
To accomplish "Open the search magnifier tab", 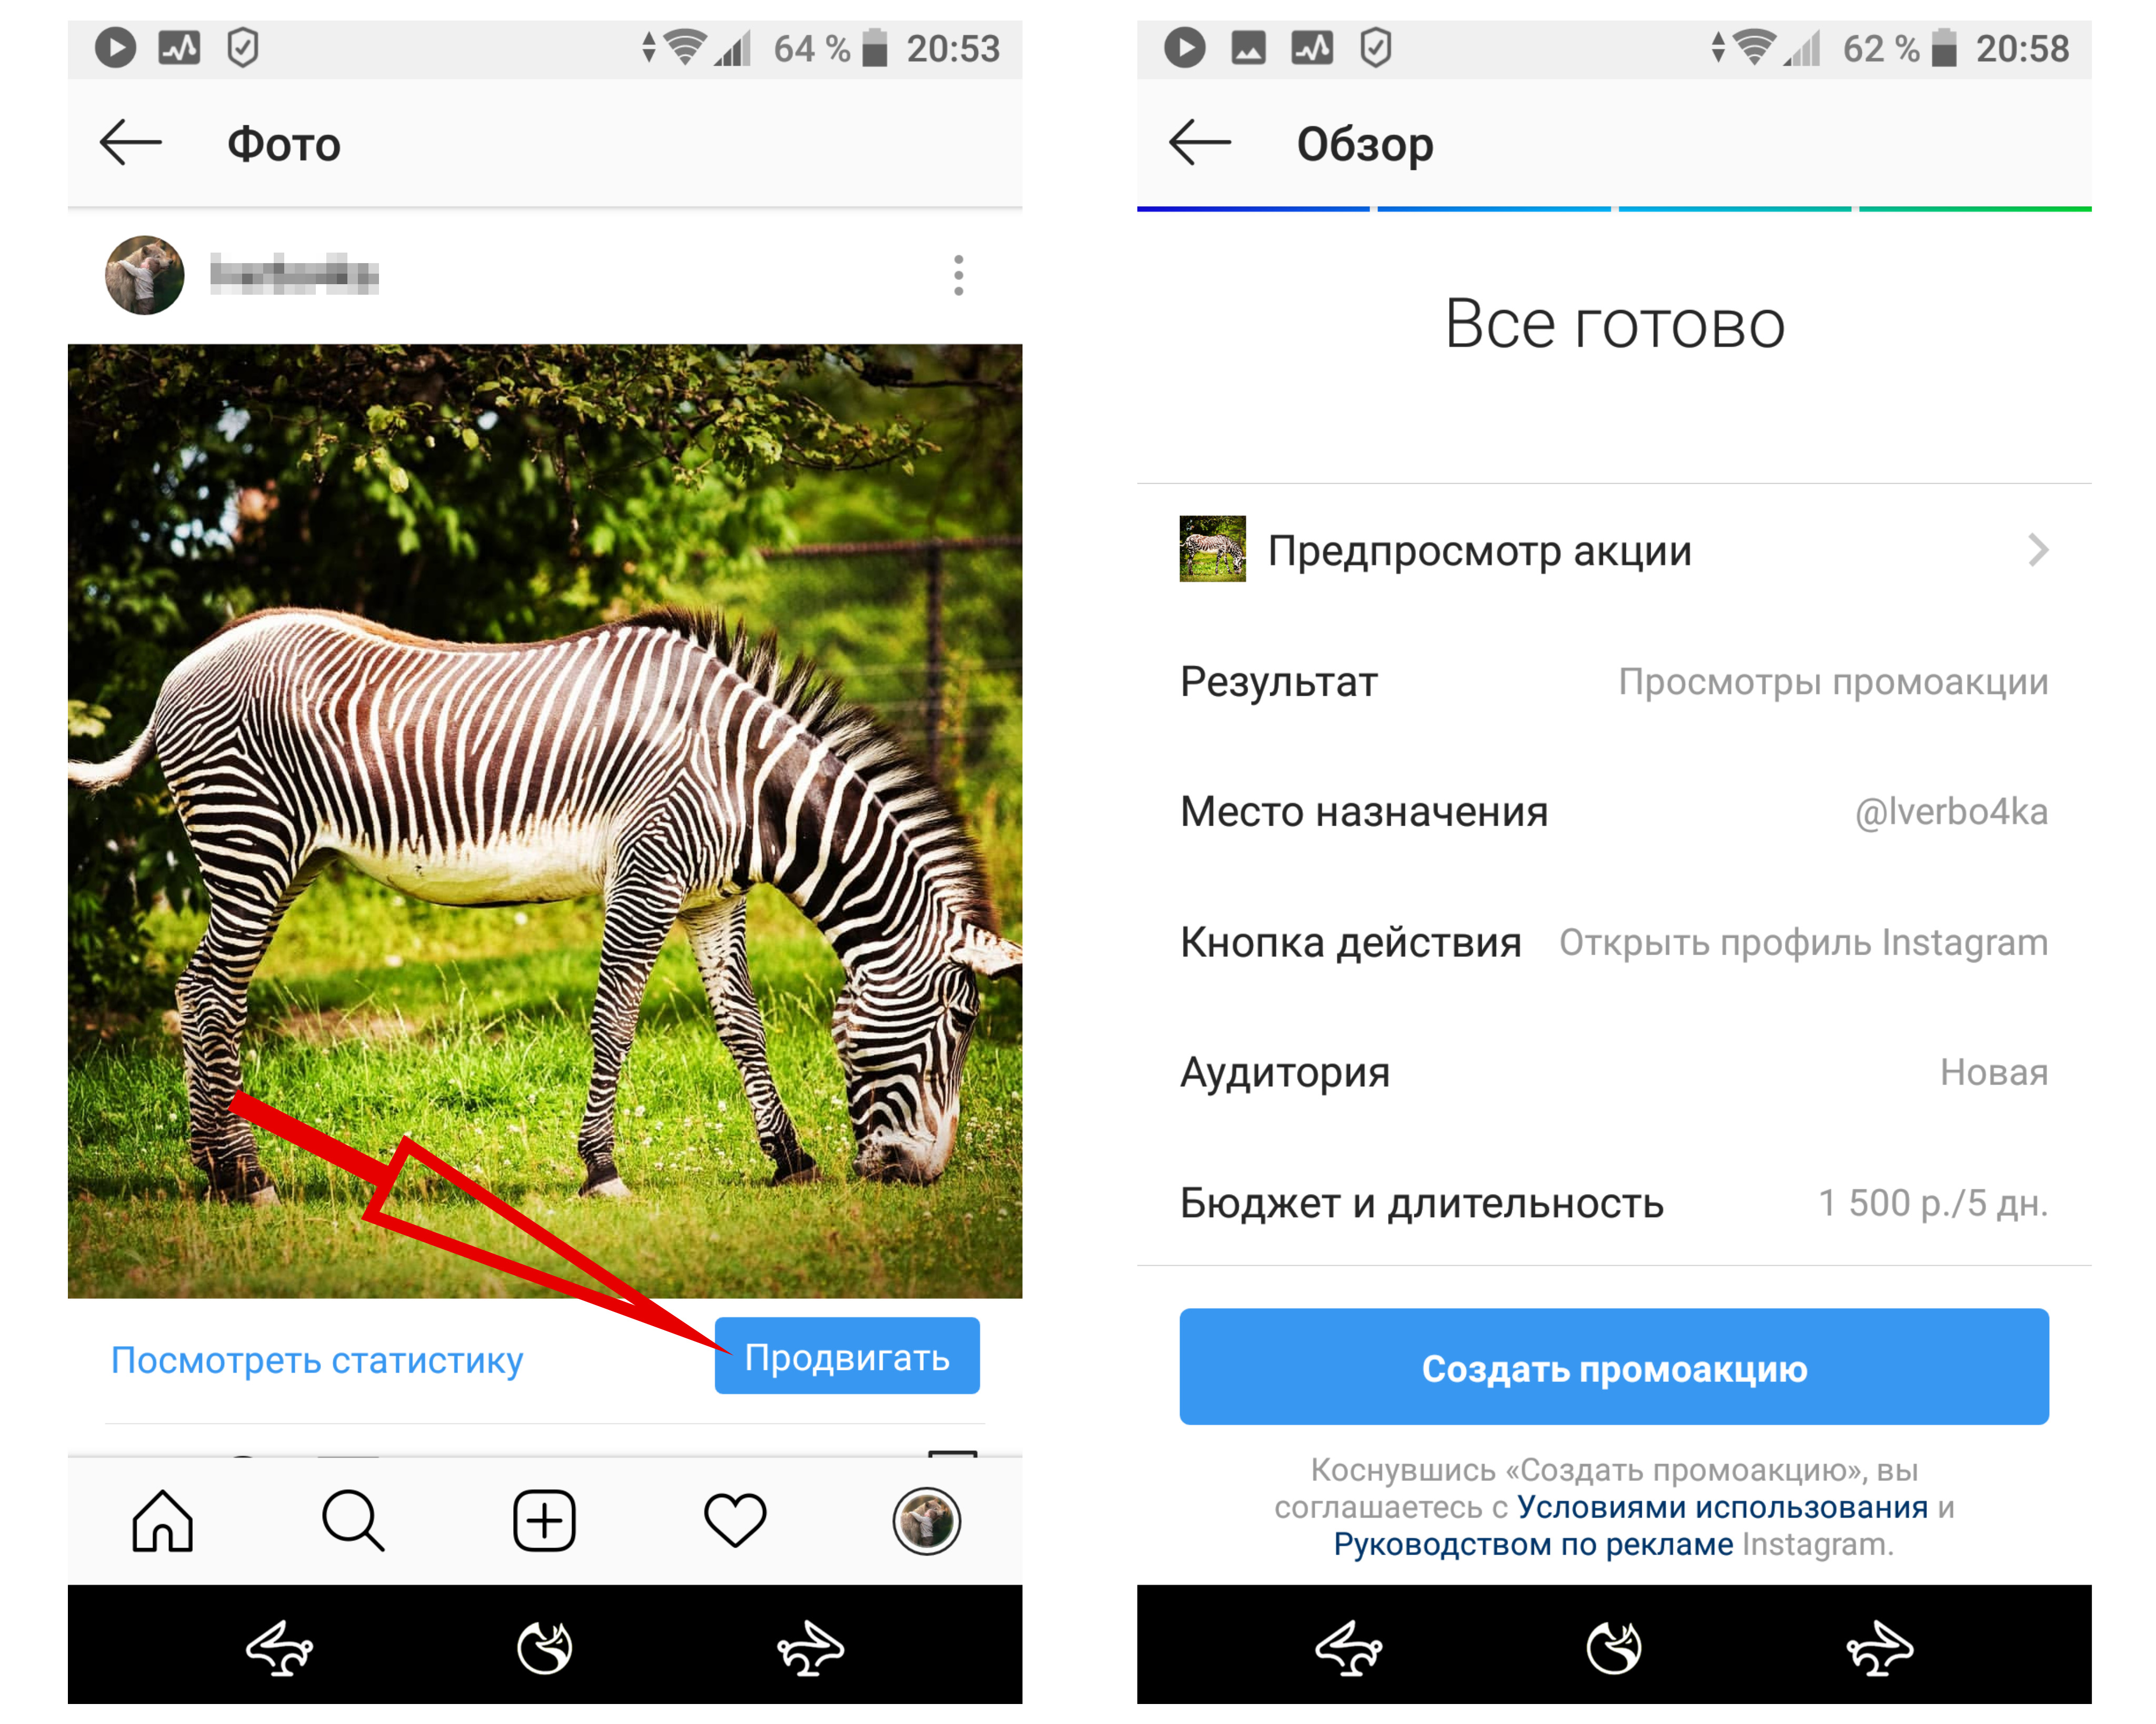I will (x=353, y=1520).
